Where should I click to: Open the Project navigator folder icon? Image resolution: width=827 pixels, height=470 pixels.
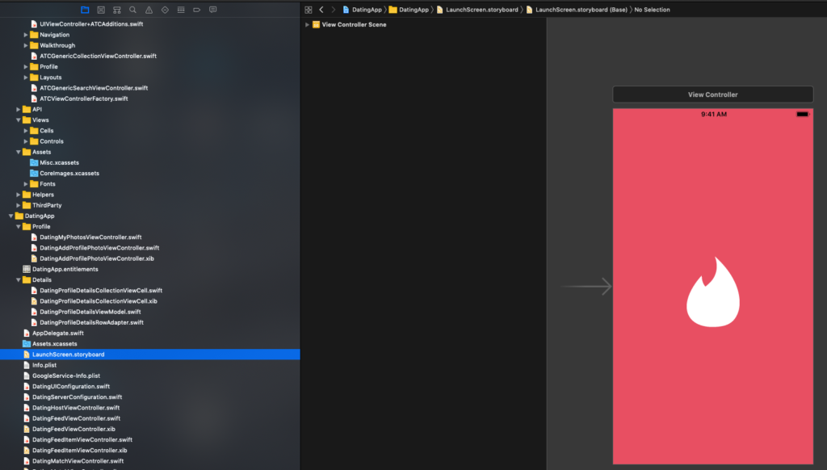85,10
